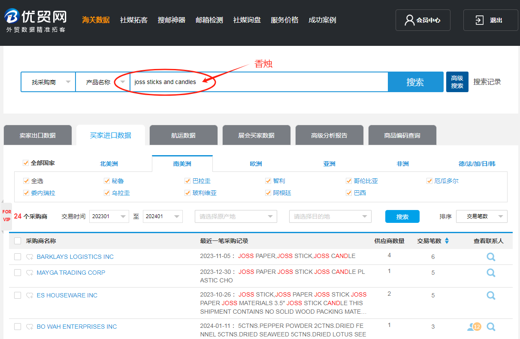The height and width of the screenshot is (339, 520).
Task: Open the 交易笔数 sort order dropdown
Action: coord(482,216)
